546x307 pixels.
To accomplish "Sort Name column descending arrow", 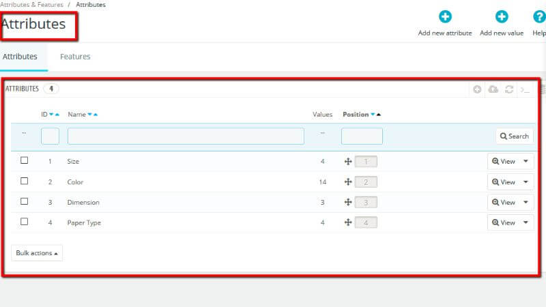I will coord(89,115).
